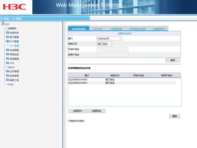Click folder icon beside VPN
Screen dimensions: 197x148
coord(8,63)
